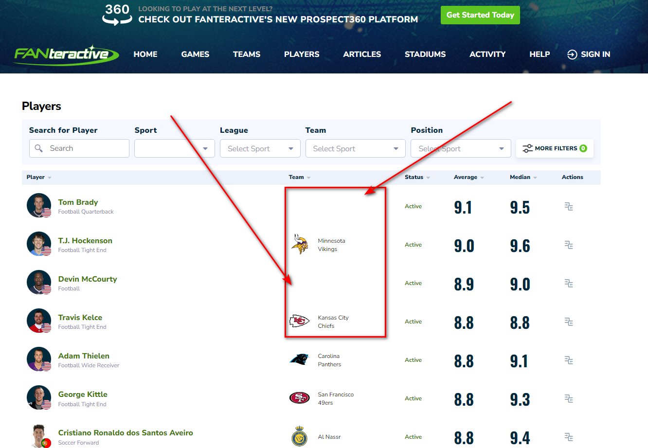Viewport: 648px width, 448px height.
Task: Open compare action icon for Travis Kelce
Action: pos(569,322)
